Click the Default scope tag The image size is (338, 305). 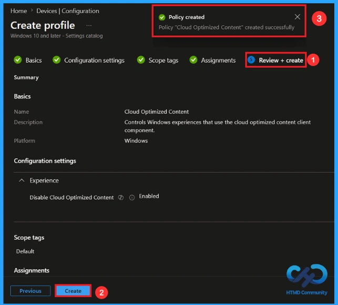pyautogui.click(x=25, y=251)
